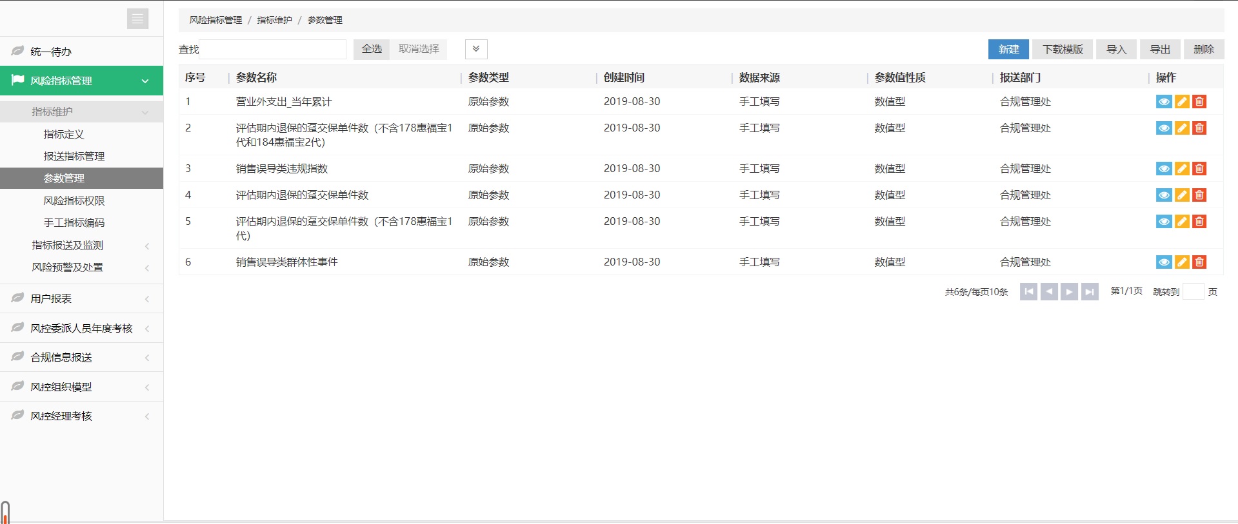Click the 新建 button
This screenshot has height=524, width=1238.
1008,49
